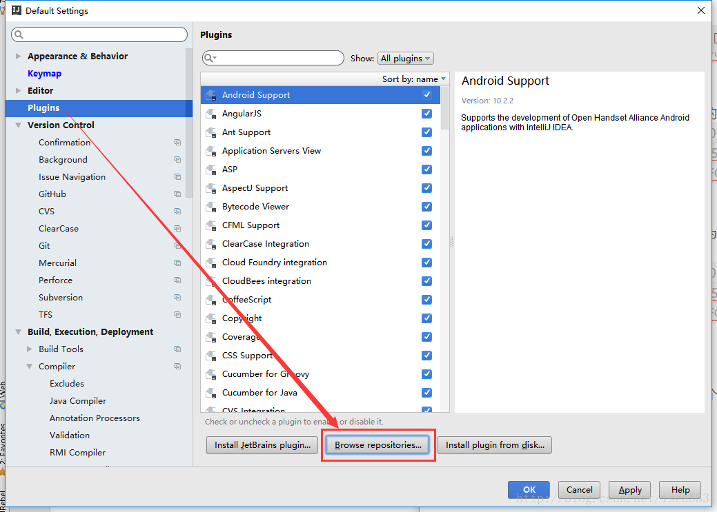Focus the plugin search input field
The width and height of the screenshot is (717, 512).
[273, 58]
